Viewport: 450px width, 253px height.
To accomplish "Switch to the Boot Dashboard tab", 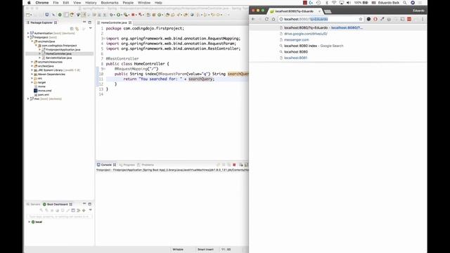I will click(x=57, y=205).
